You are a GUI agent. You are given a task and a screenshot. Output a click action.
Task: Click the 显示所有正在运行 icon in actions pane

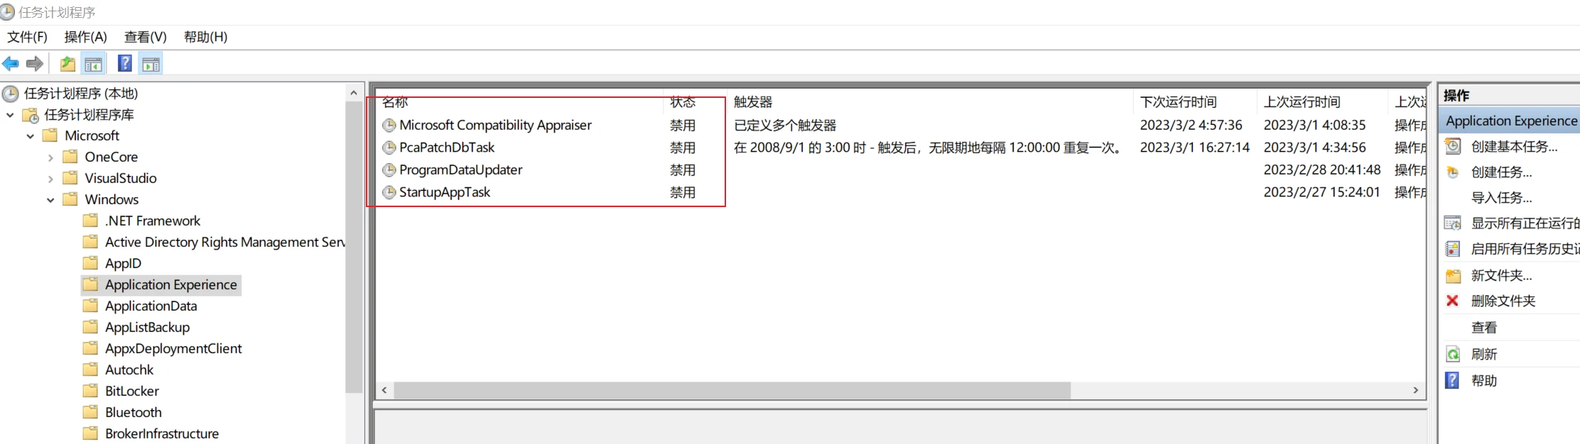pyautogui.click(x=1454, y=223)
